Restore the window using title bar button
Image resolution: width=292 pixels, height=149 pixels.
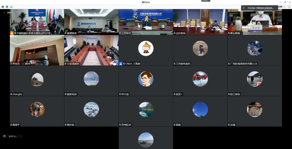pos(285,2)
